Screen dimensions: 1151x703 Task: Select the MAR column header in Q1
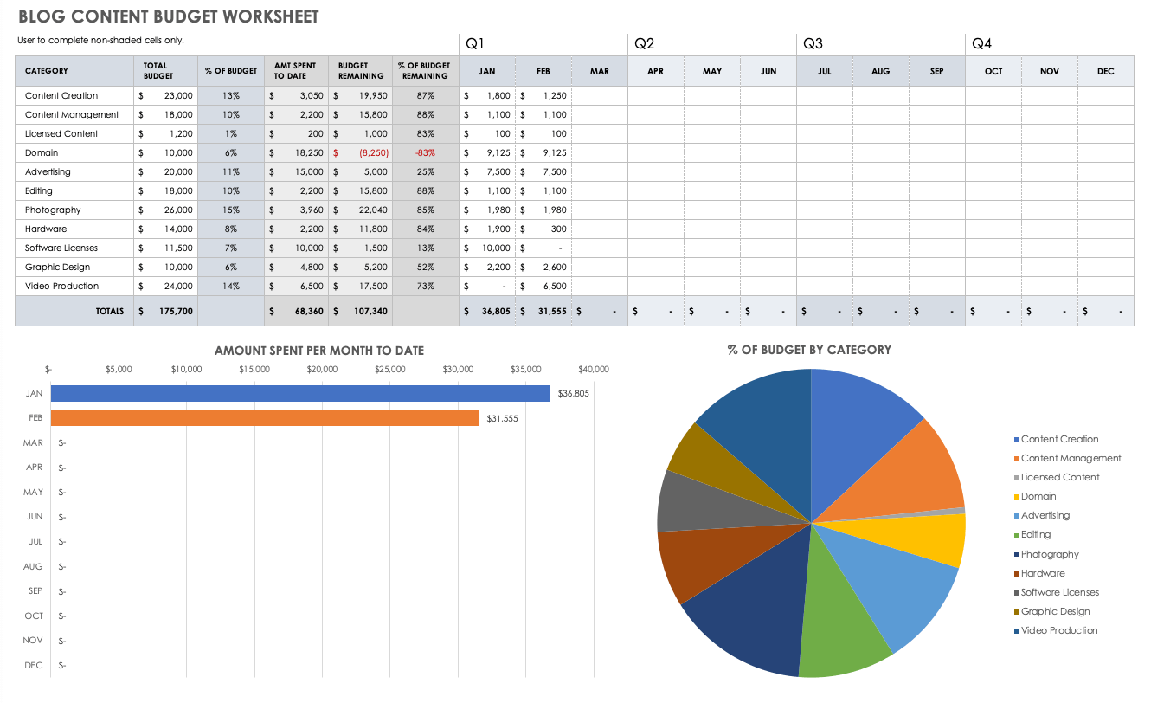599,72
